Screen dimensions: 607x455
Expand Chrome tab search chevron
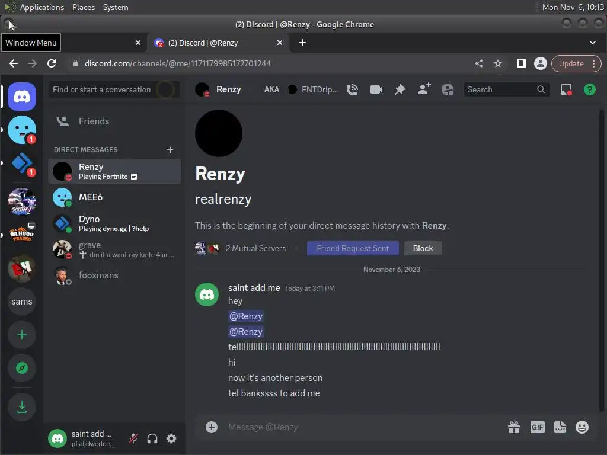(593, 43)
